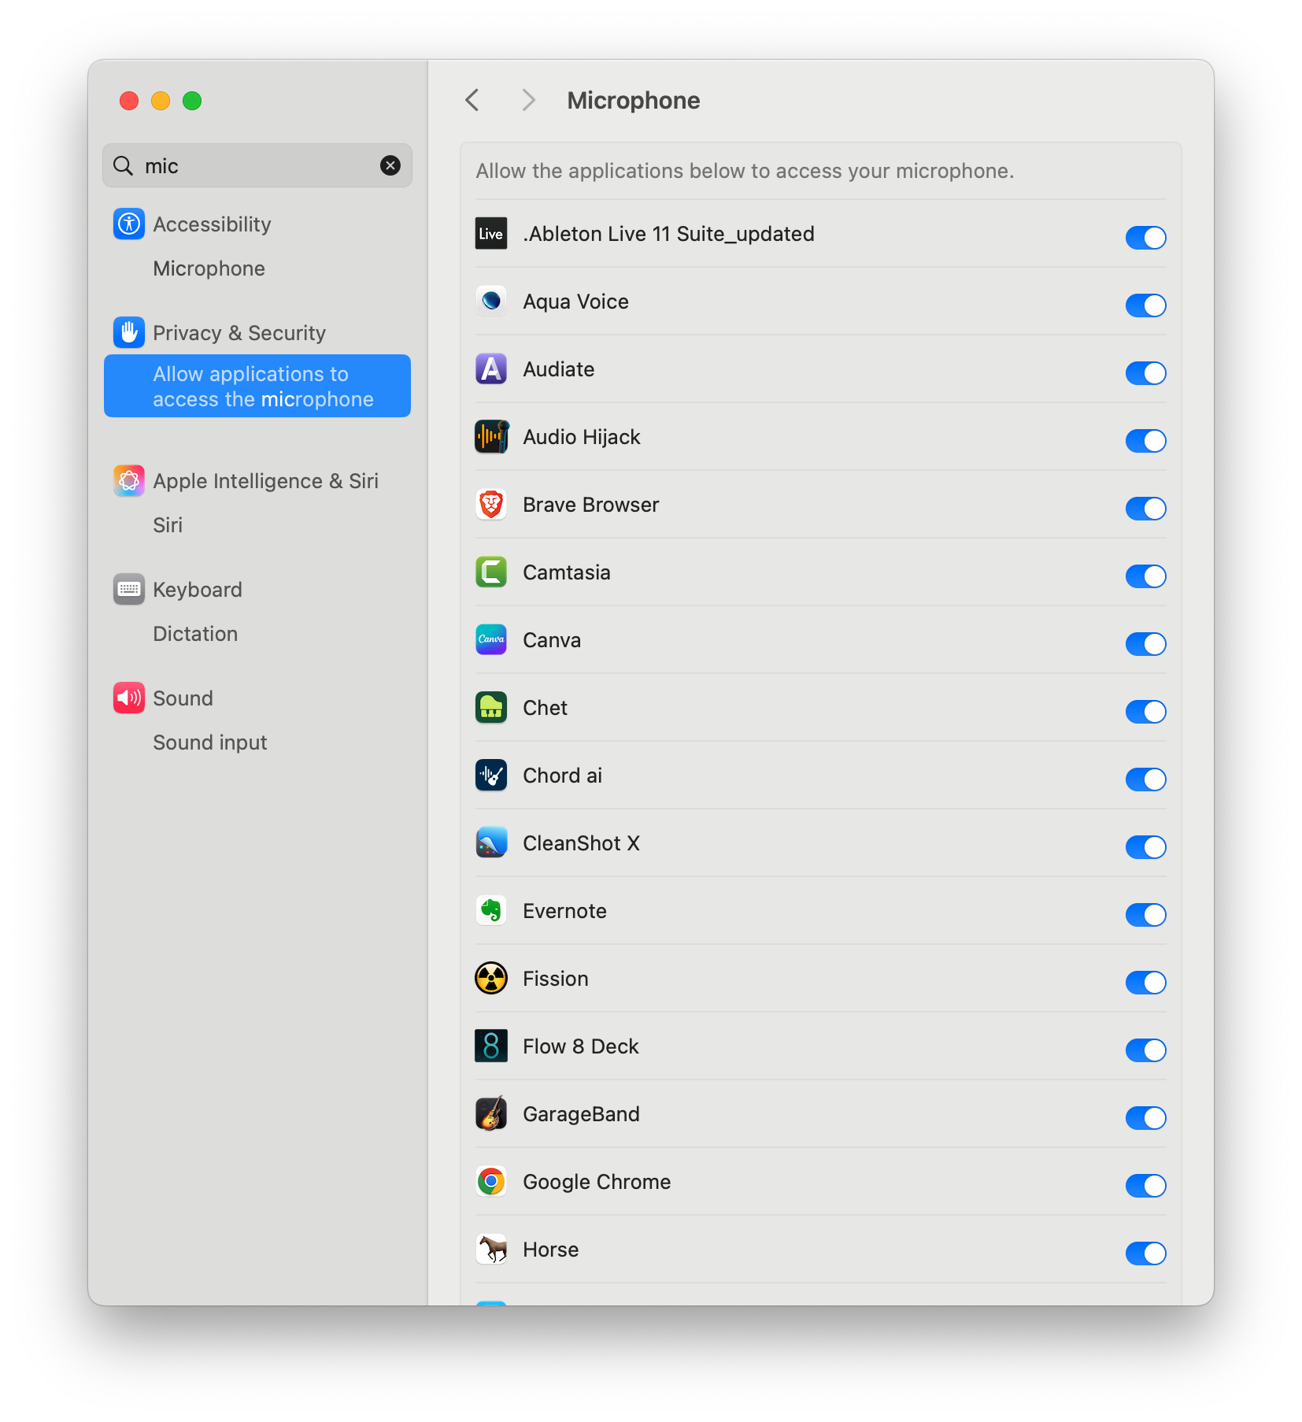The height and width of the screenshot is (1422, 1302).
Task: Click the Brave Browser lion icon
Action: pyautogui.click(x=491, y=505)
